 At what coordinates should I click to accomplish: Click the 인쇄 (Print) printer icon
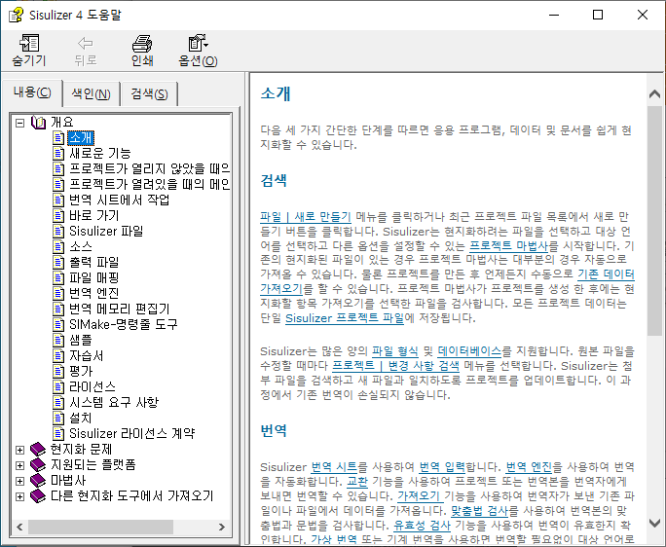(x=142, y=44)
